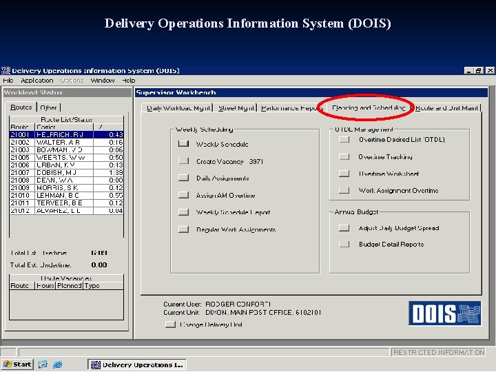Image resolution: width=496 pixels, height=372 pixels.
Task: Select Planning and Scheduling tab
Action: click(369, 107)
